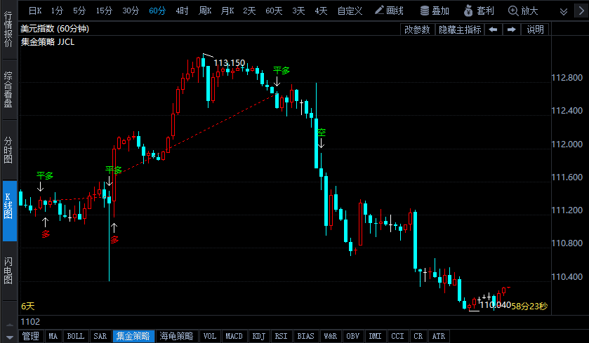Image resolution: width=589 pixels, height=343 pixels.
Task: Select the KDJ indicator tab
Action: (x=259, y=336)
